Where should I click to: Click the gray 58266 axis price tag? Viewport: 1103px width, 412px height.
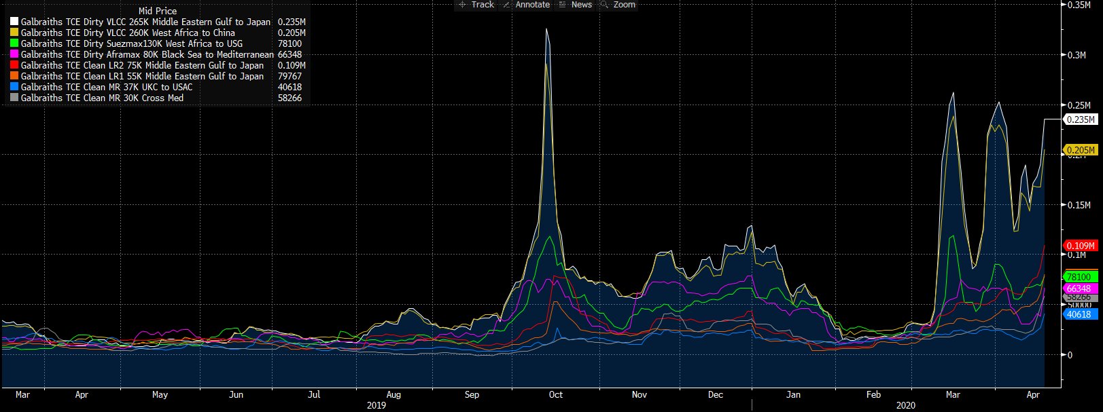(x=1079, y=297)
